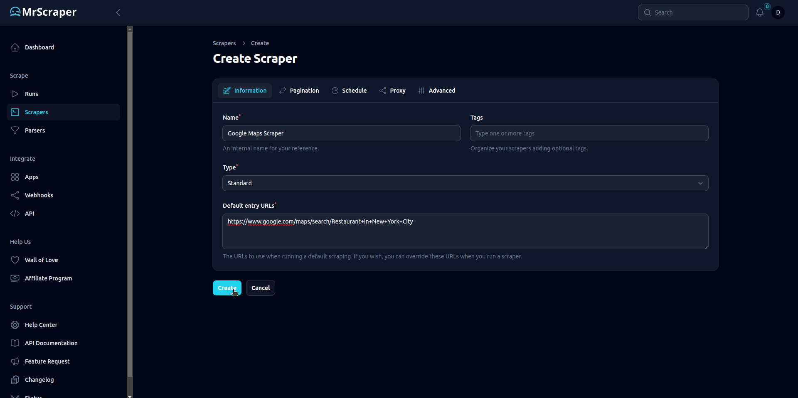Image resolution: width=798 pixels, height=398 pixels.
Task: Click the top Search field
Action: point(693,12)
